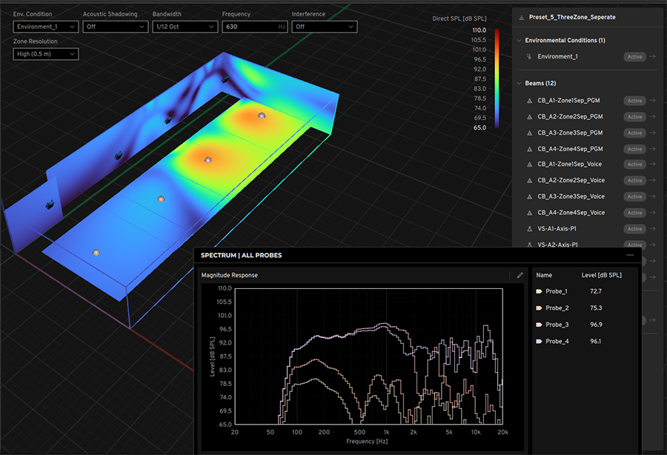
Task: Toggle the Active state of Environment_1
Action: 634,57
